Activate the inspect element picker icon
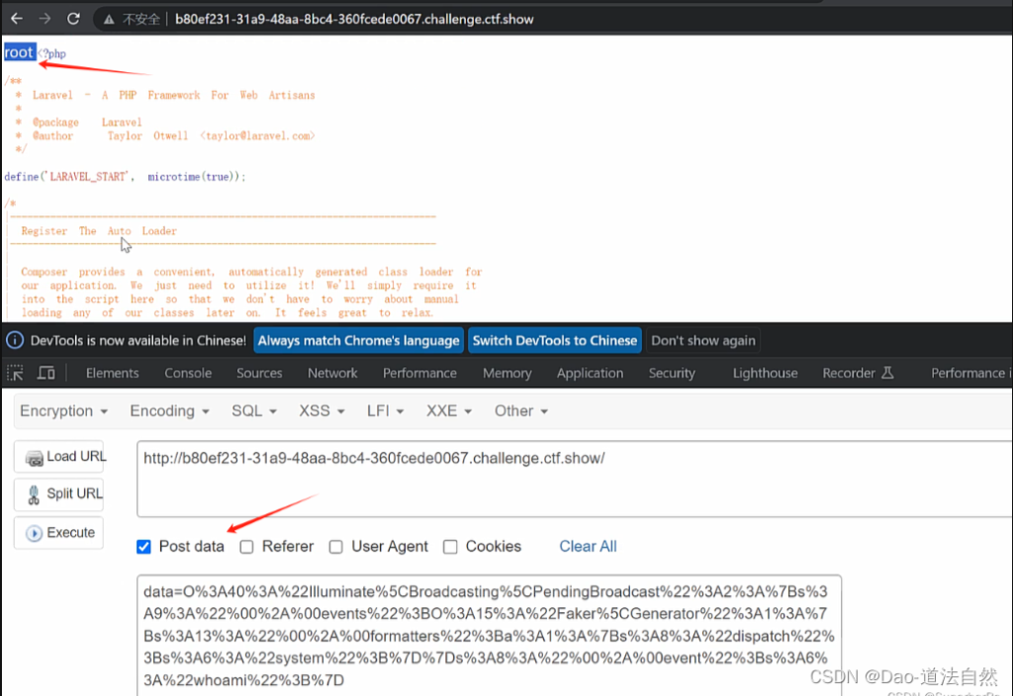The width and height of the screenshot is (1013, 696). (x=15, y=373)
